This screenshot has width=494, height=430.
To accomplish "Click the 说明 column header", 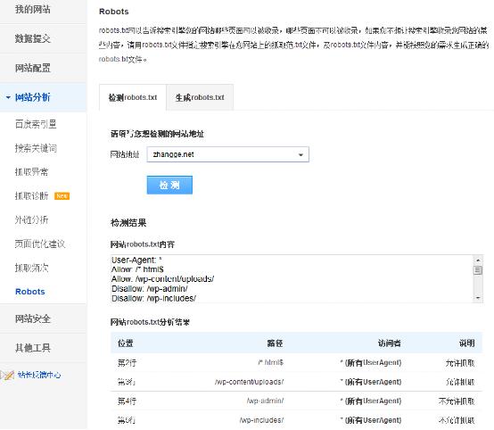I will (x=466, y=343).
